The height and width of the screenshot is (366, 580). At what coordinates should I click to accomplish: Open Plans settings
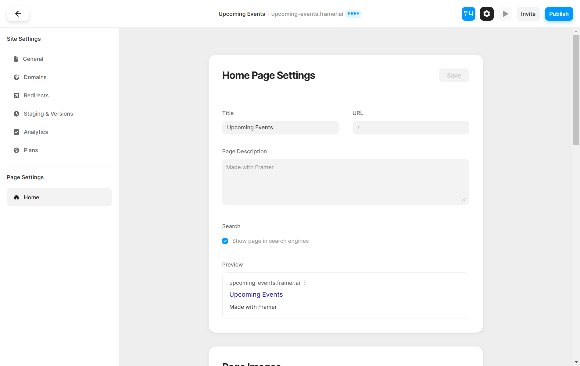[59, 150]
